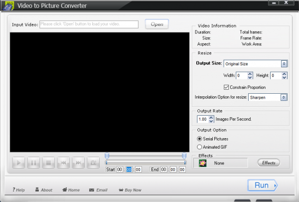299x202 pixels.
Task: Click the effects preview thumbnail icon
Action: click(x=203, y=163)
